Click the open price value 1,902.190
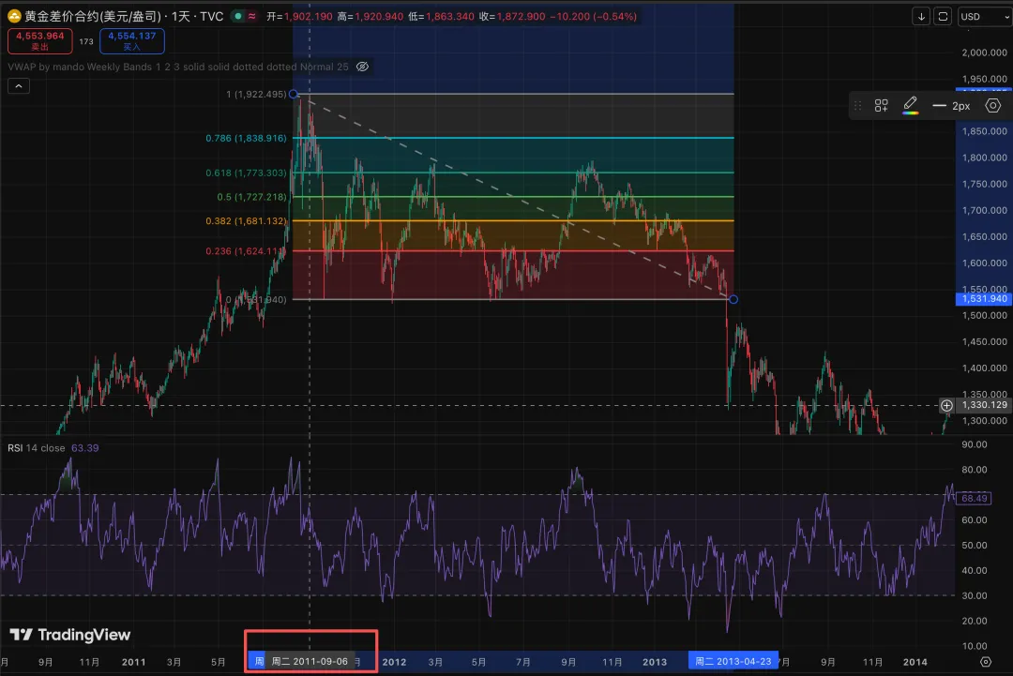Screen dimensions: 1013x676 coord(309,16)
